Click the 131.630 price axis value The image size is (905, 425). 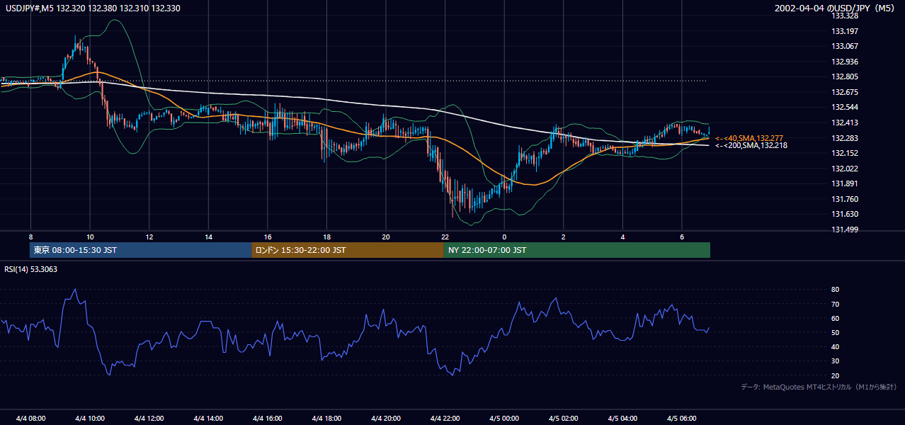844,214
